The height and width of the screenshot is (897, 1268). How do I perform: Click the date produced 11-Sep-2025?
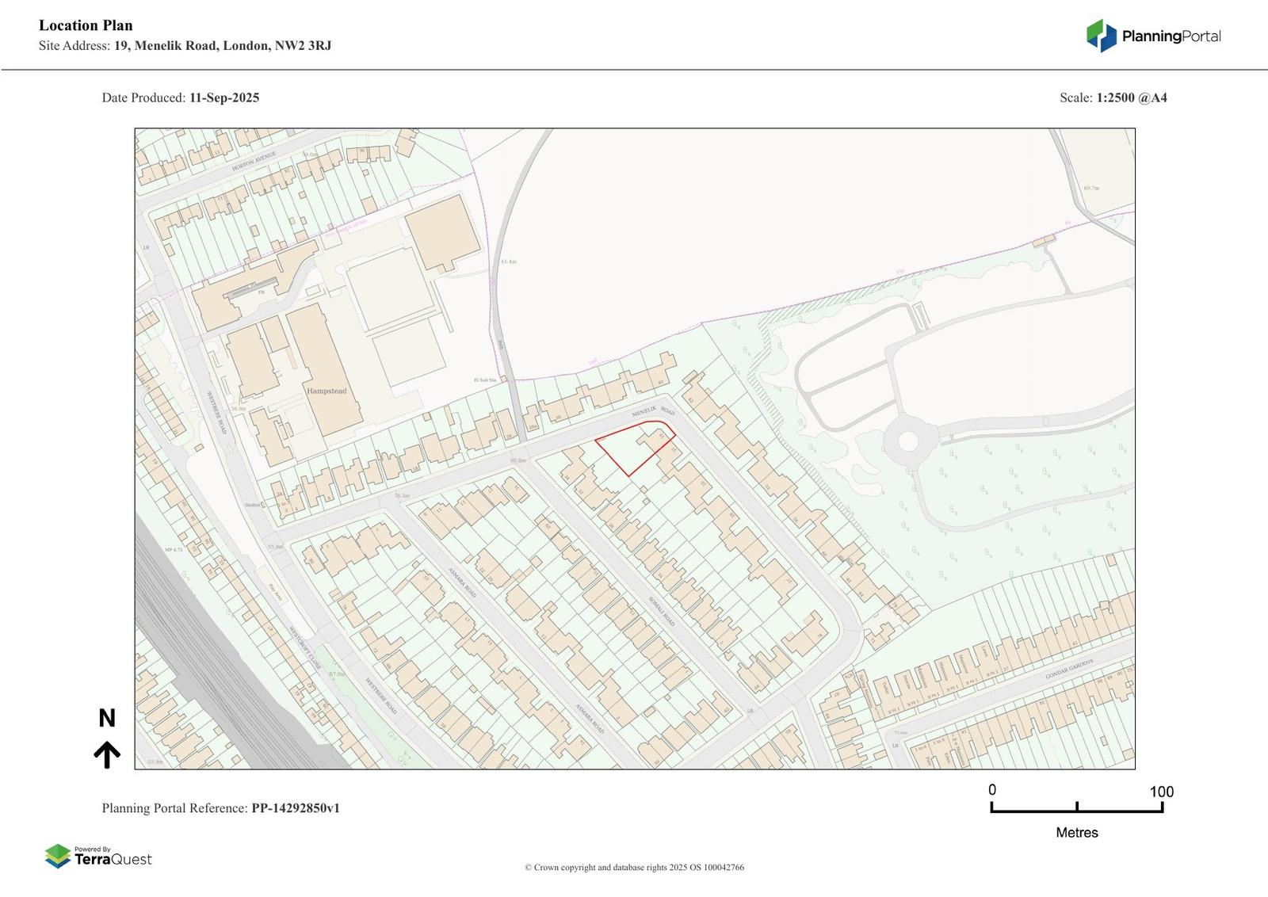click(223, 98)
